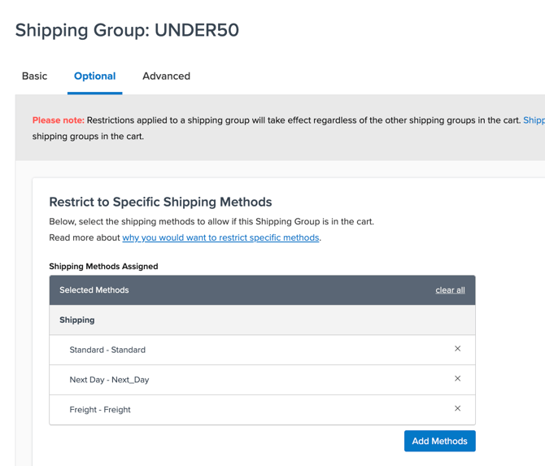Click the Shipping Group: UNDER50 page title

[127, 30]
